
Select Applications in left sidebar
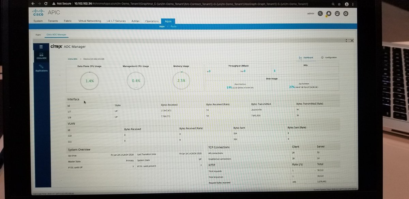click(x=41, y=68)
